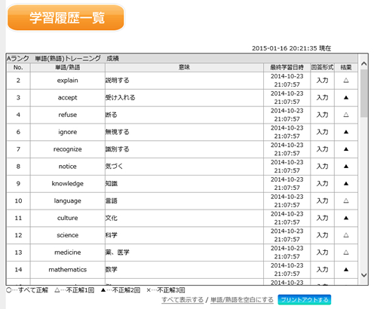The image size is (377, 309).
Task: Click the ×…不正解3回 legend text
Action: [166, 290]
